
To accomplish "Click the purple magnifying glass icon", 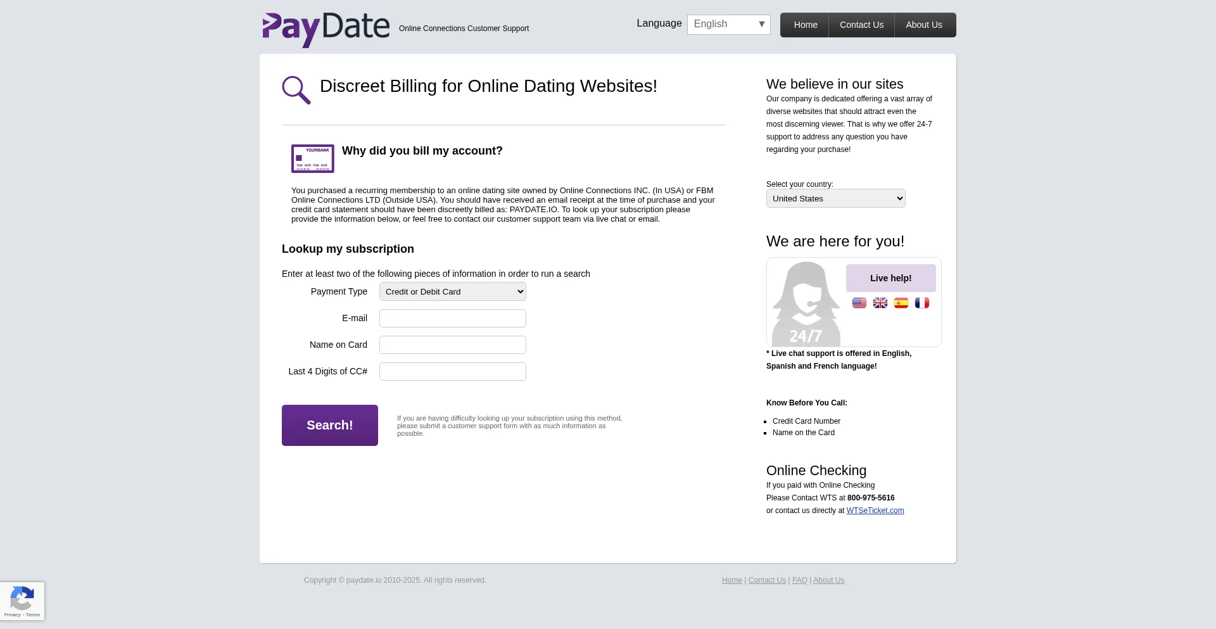I will click(x=296, y=90).
